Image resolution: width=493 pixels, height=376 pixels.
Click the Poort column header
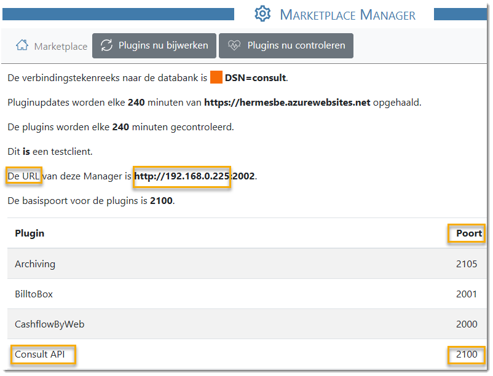[468, 233]
